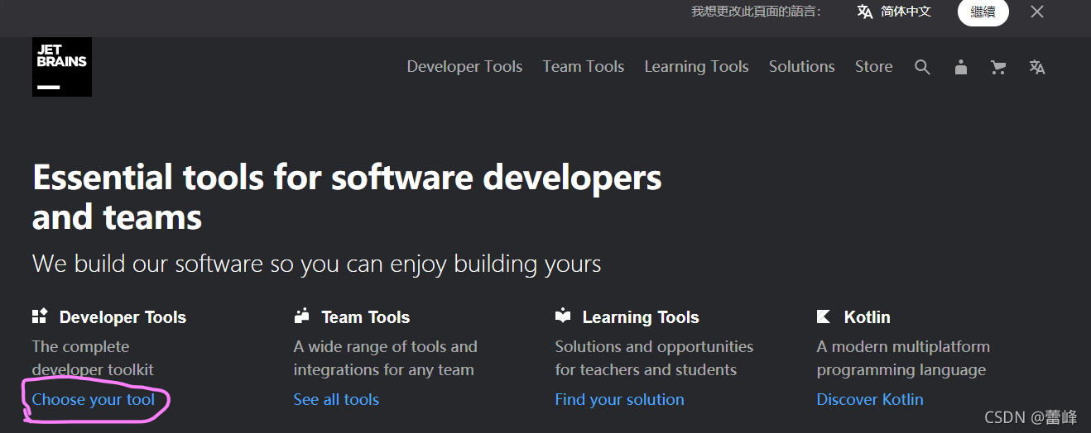
Task: Click the Discover Kotlin link
Action: click(870, 400)
